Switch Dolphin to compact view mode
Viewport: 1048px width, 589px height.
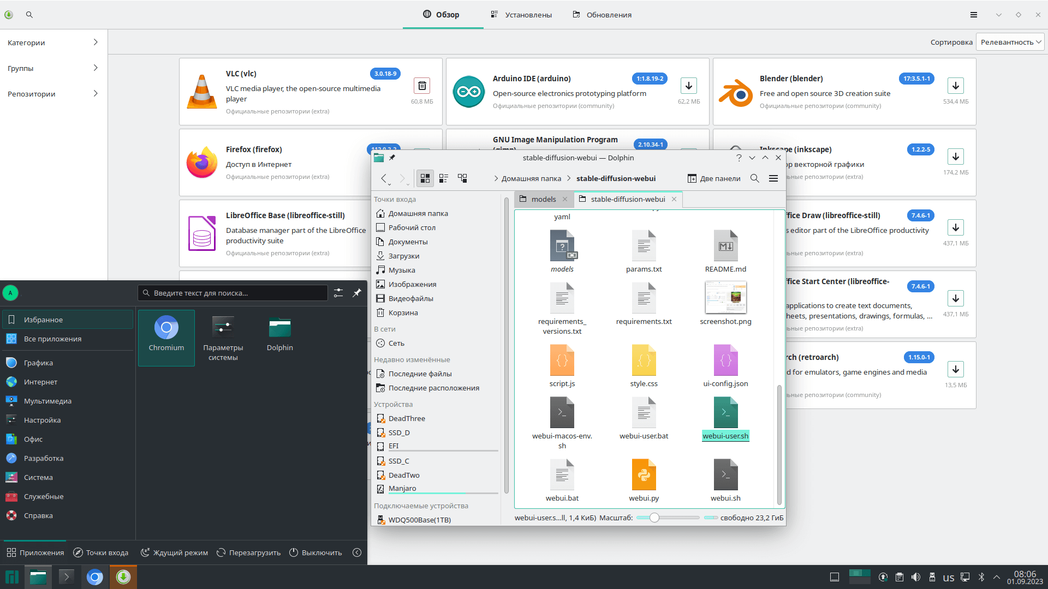[x=444, y=178]
